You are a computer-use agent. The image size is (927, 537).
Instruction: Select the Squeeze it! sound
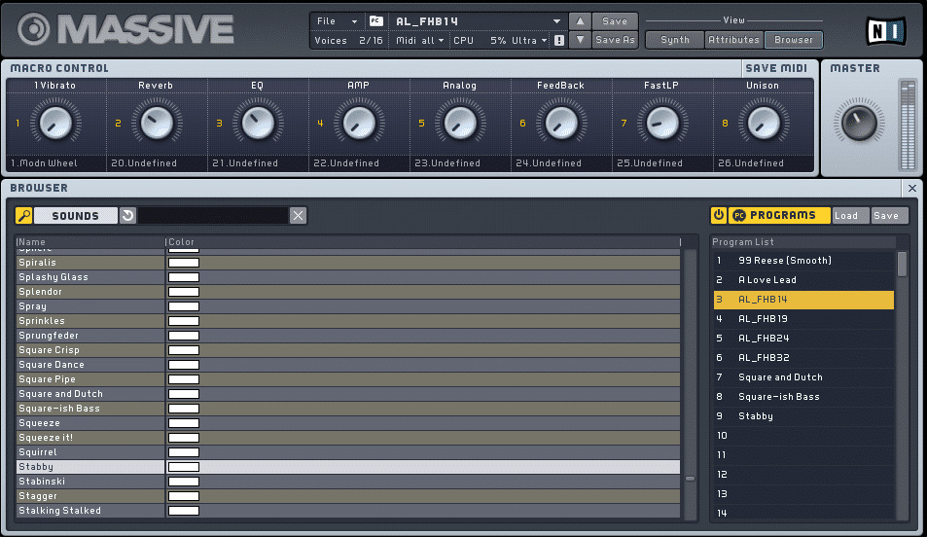click(x=347, y=438)
